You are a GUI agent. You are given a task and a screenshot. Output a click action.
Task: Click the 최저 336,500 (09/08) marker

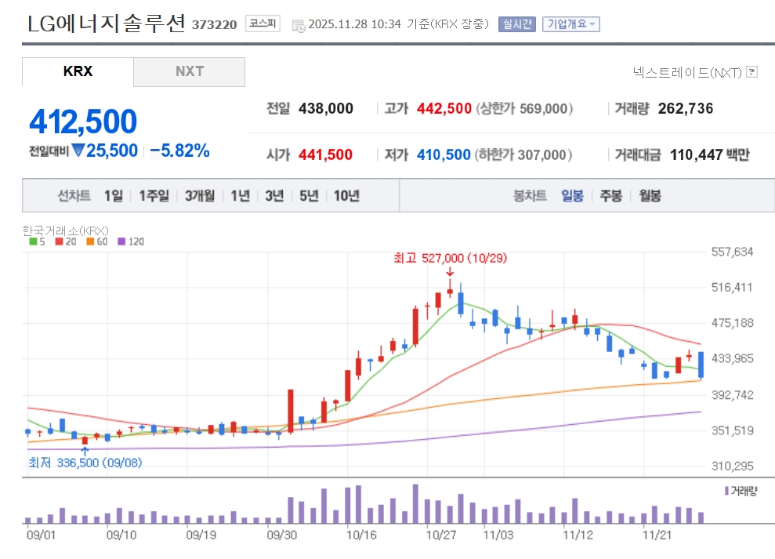coord(85,463)
